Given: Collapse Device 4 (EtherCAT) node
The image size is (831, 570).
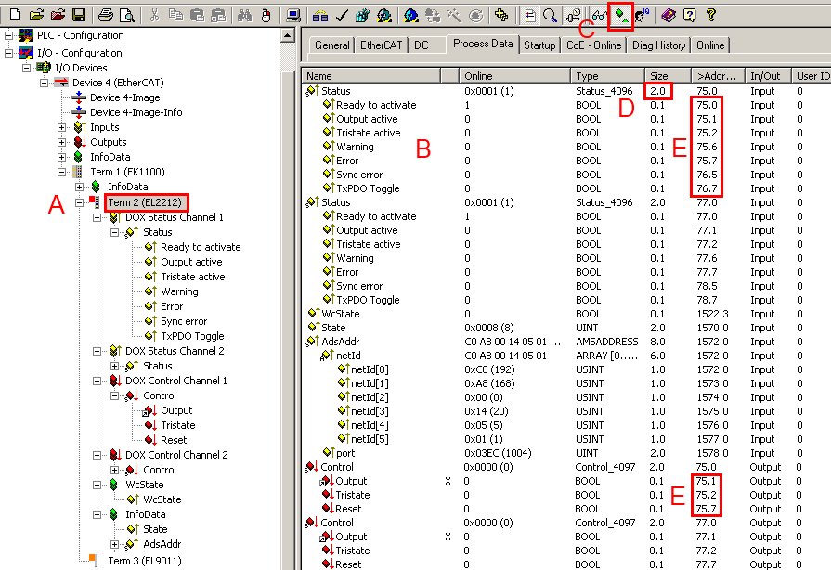Looking at the screenshot, I should tap(45, 83).
